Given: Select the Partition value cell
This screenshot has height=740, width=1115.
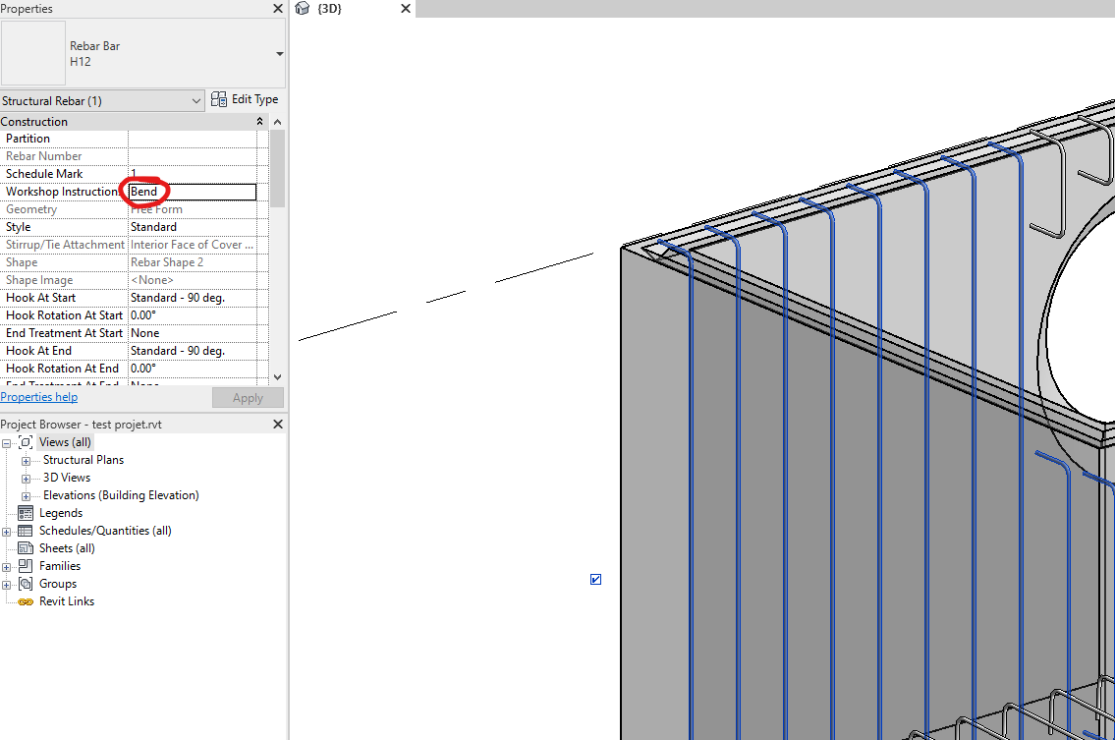Looking at the screenshot, I should (192, 139).
